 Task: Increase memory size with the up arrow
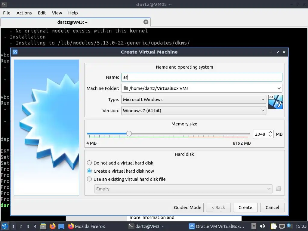(270, 132)
